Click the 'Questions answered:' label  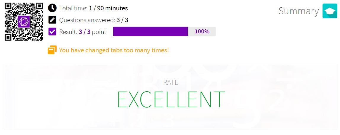click(x=87, y=20)
